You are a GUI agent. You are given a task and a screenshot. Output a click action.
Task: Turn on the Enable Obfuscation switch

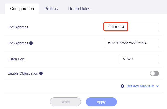154,73
